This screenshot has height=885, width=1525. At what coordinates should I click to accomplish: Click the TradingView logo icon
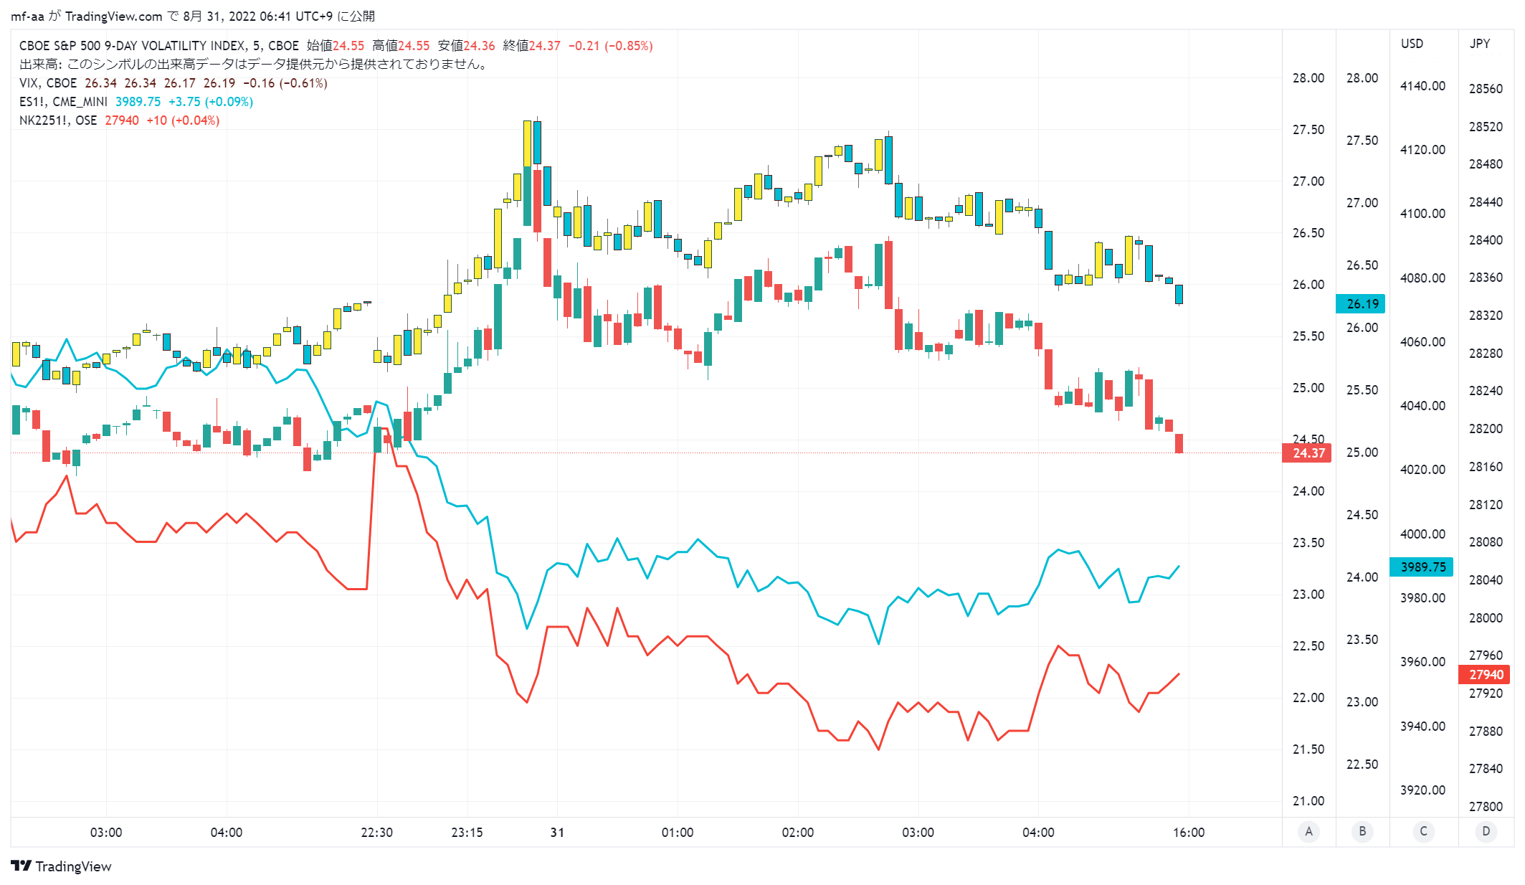tap(21, 866)
